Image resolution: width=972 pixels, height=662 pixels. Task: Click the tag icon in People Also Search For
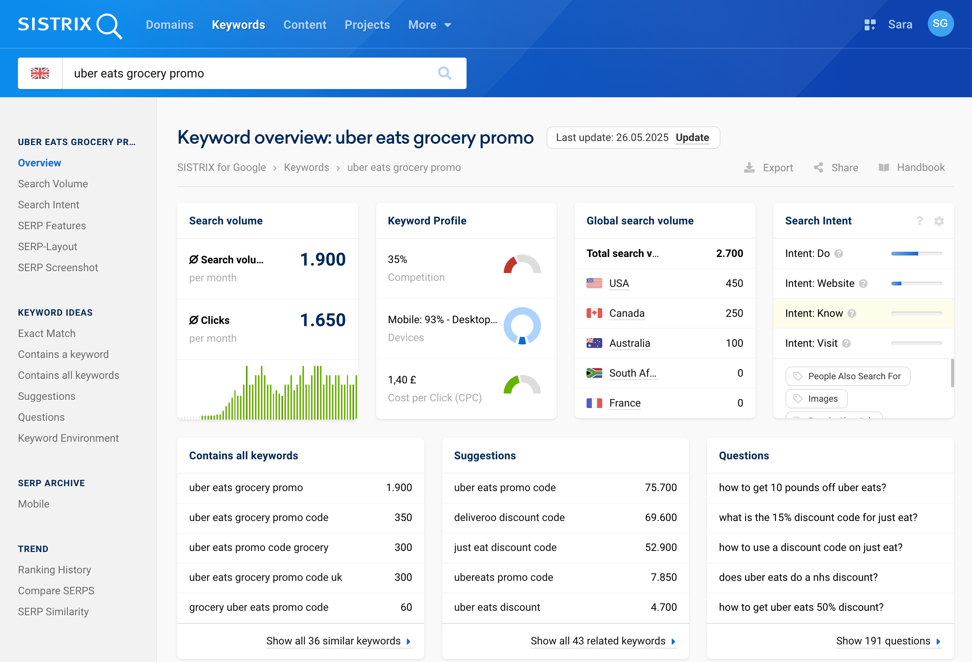click(797, 376)
